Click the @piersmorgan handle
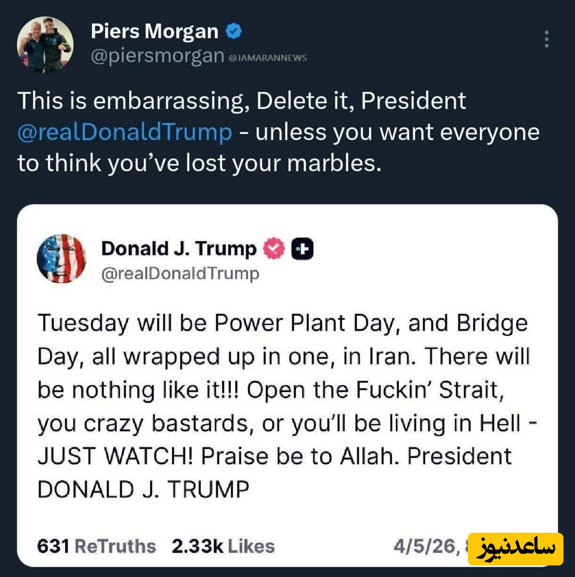This screenshot has height=577, width=575. (x=157, y=56)
